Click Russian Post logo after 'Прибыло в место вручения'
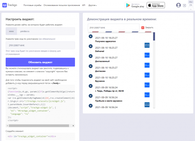 (147, 105)
